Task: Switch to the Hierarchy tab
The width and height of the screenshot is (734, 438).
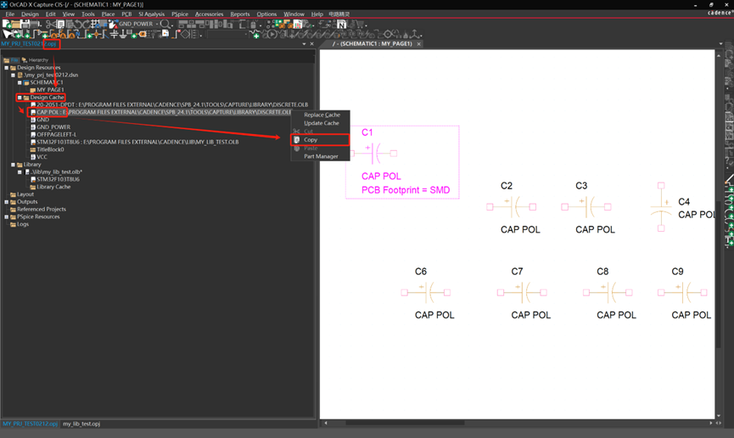Action: click(x=35, y=60)
